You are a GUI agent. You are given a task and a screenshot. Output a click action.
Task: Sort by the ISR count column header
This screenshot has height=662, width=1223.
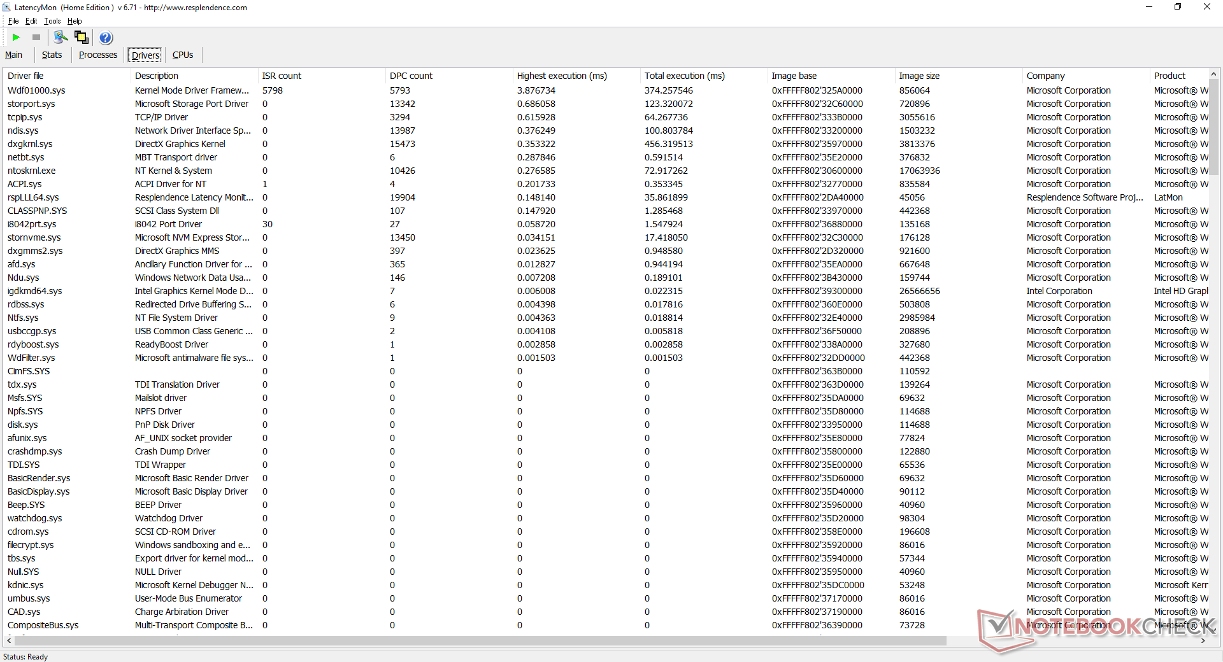tap(322, 76)
